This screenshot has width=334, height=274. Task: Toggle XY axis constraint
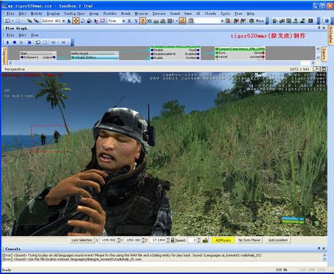click(x=149, y=21)
